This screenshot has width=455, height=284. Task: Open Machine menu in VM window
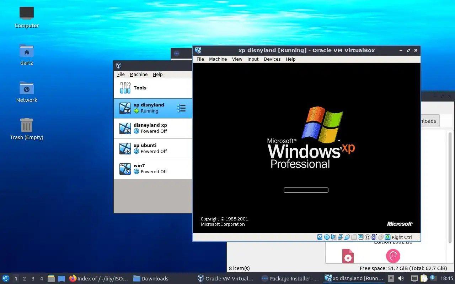[218, 59]
